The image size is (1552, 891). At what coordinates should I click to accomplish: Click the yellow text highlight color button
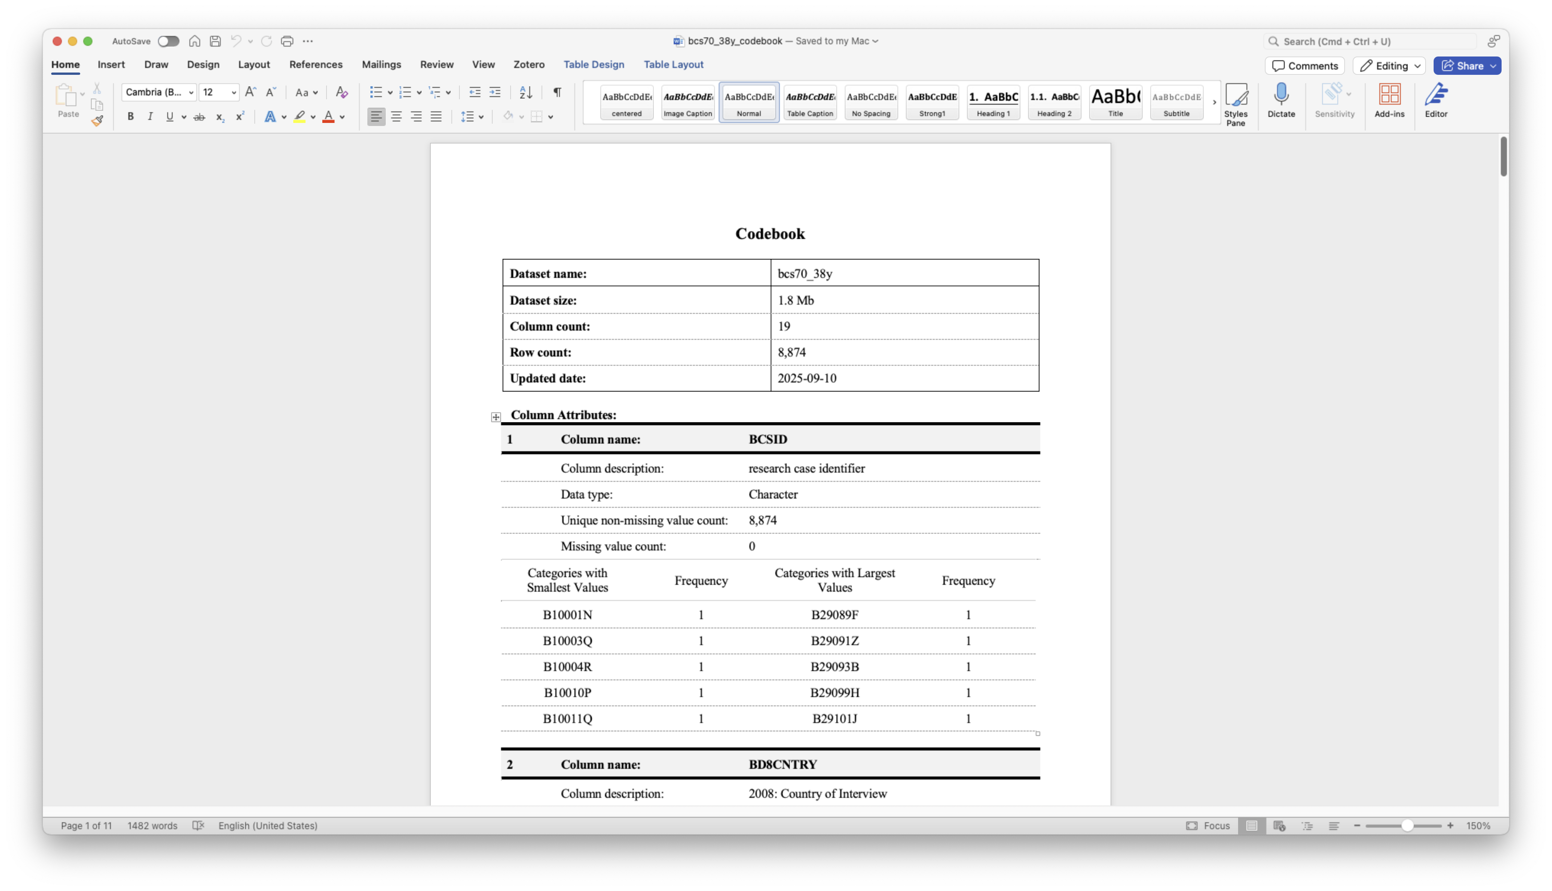299,117
